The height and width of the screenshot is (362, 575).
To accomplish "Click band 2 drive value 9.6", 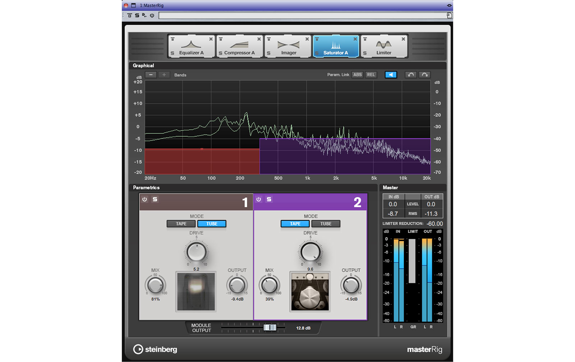I will click(x=310, y=269).
